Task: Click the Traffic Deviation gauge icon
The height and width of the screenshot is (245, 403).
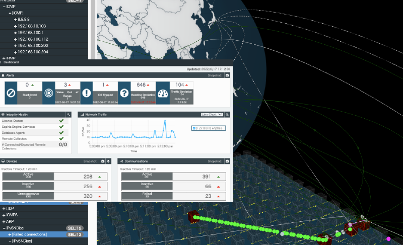Action: point(163,94)
